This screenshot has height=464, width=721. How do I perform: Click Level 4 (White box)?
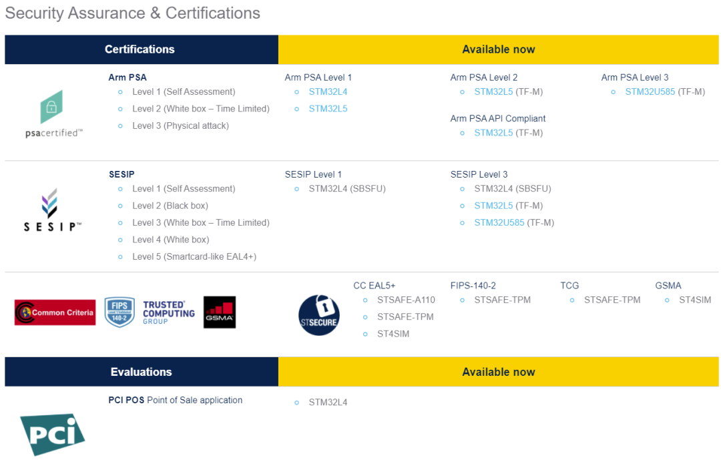[171, 240]
